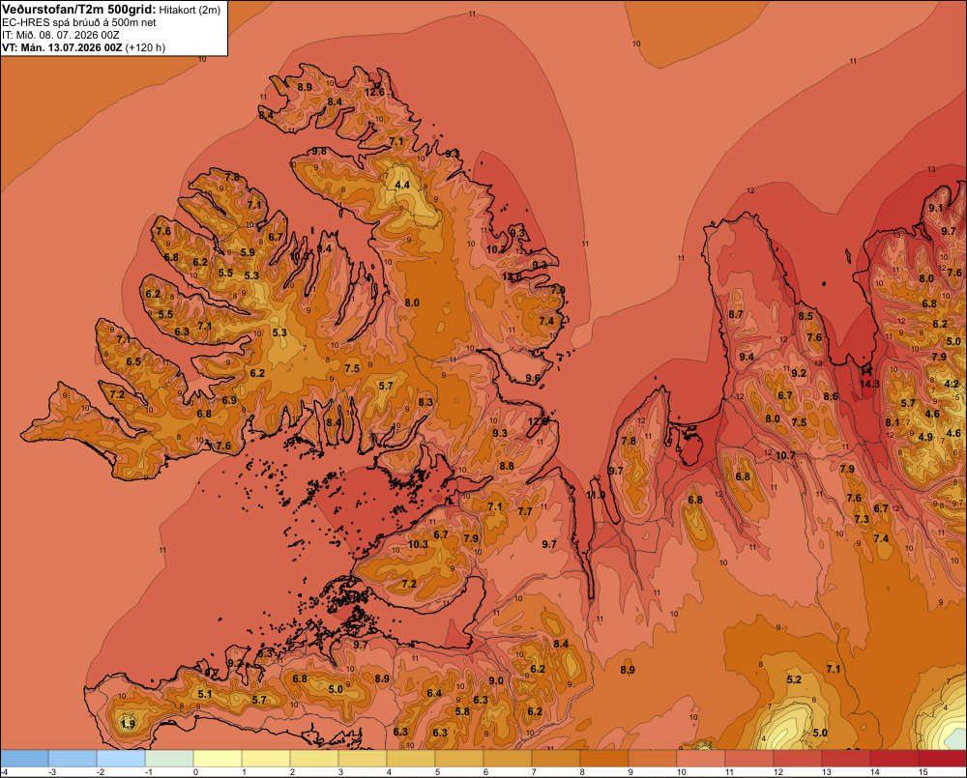The image size is (967, 778).
Task: Click the temperature value "5.2"
Action: (794, 679)
